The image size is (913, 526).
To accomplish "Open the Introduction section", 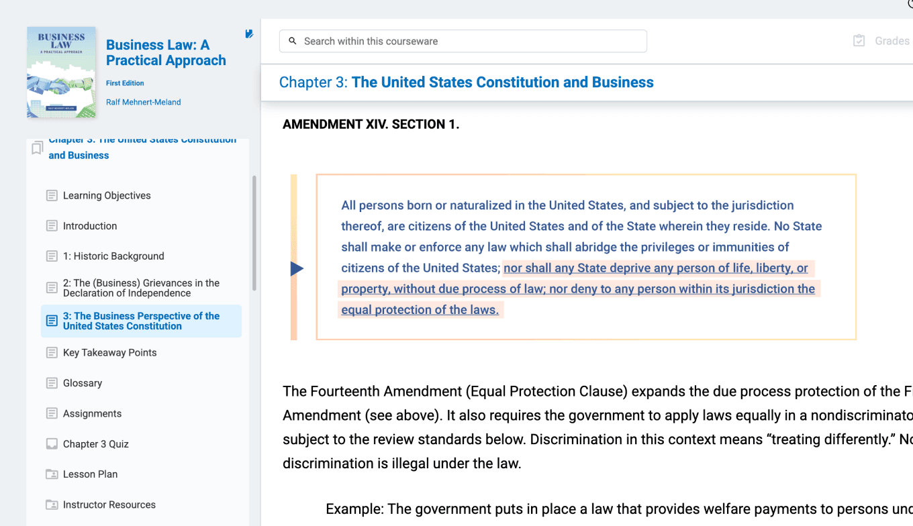I will (90, 225).
